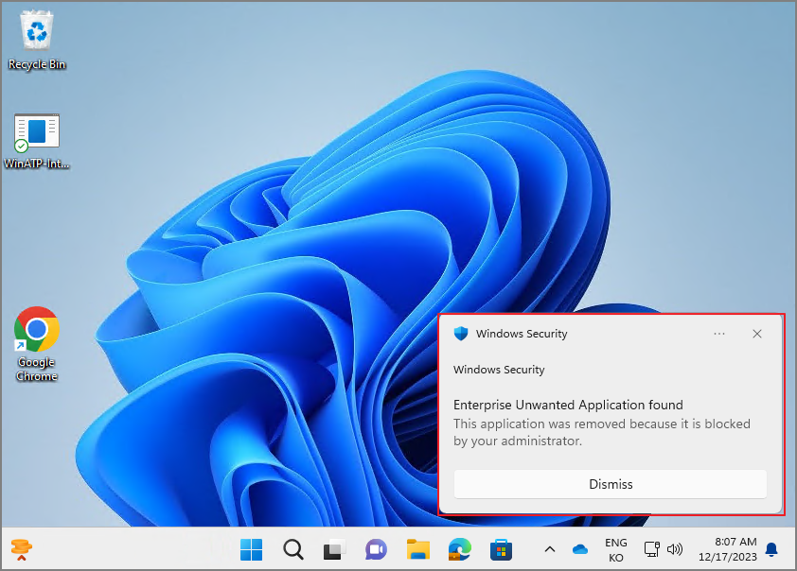Switch input language ENG KO
Image resolution: width=797 pixels, height=571 pixels.
point(616,549)
